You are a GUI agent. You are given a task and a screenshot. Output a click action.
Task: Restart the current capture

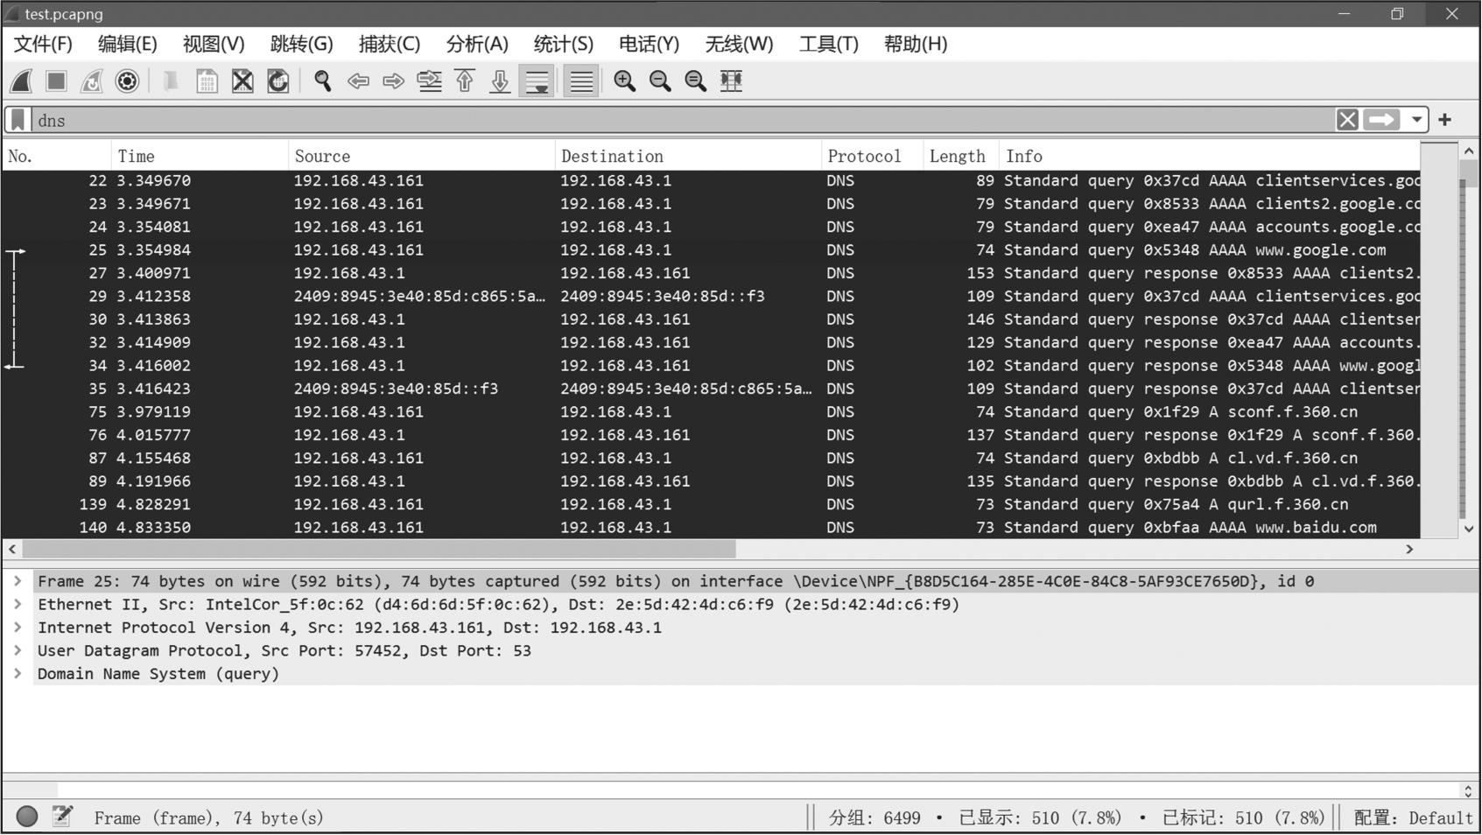pyautogui.click(x=92, y=81)
